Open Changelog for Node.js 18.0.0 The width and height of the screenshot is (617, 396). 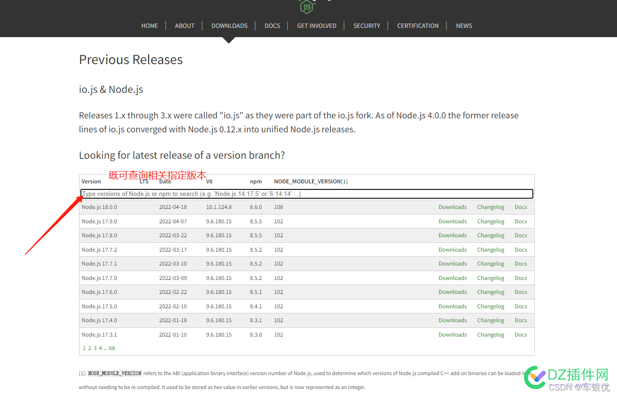point(491,207)
